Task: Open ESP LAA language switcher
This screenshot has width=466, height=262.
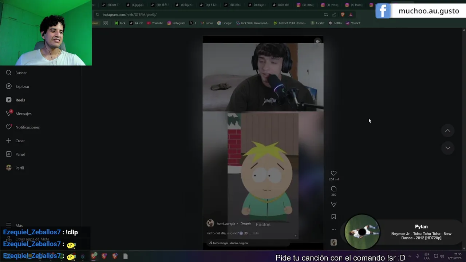Action: coord(427,256)
